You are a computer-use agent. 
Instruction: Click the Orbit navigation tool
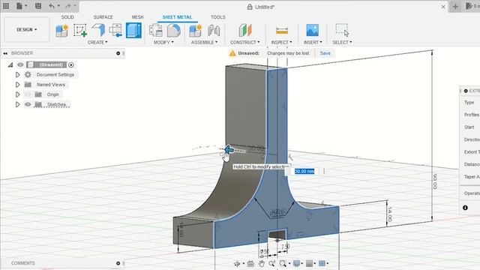237,263
